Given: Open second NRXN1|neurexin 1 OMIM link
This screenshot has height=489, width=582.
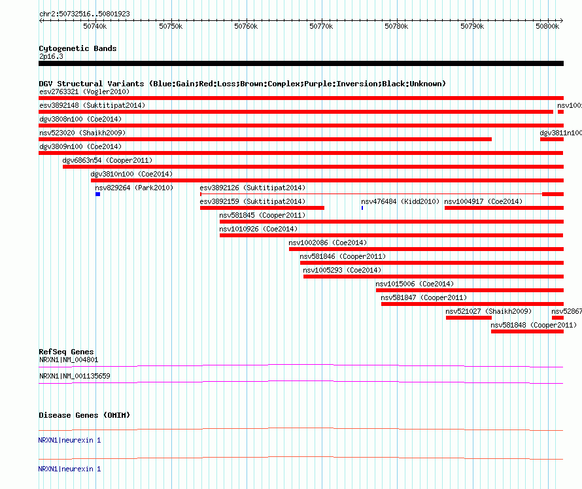Looking at the screenshot, I should (69, 469).
